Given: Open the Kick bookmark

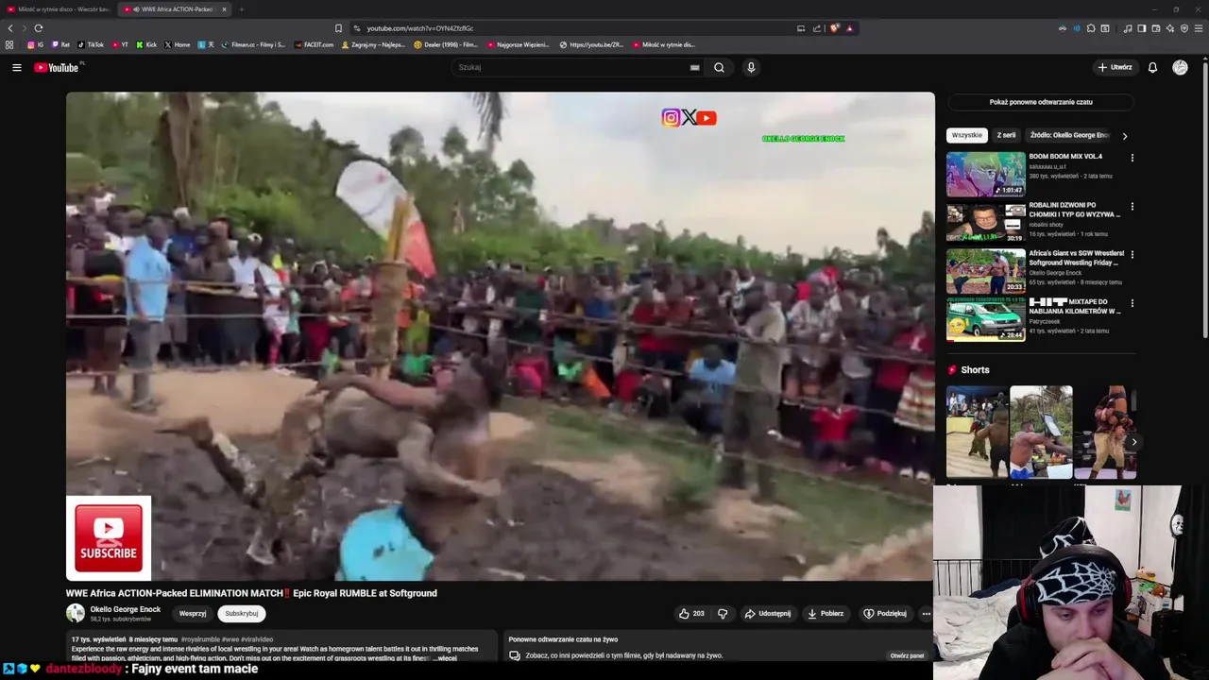Looking at the screenshot, I should (146, 44).
